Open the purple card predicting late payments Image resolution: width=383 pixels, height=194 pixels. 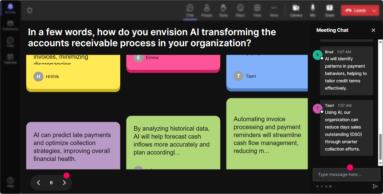73,146
